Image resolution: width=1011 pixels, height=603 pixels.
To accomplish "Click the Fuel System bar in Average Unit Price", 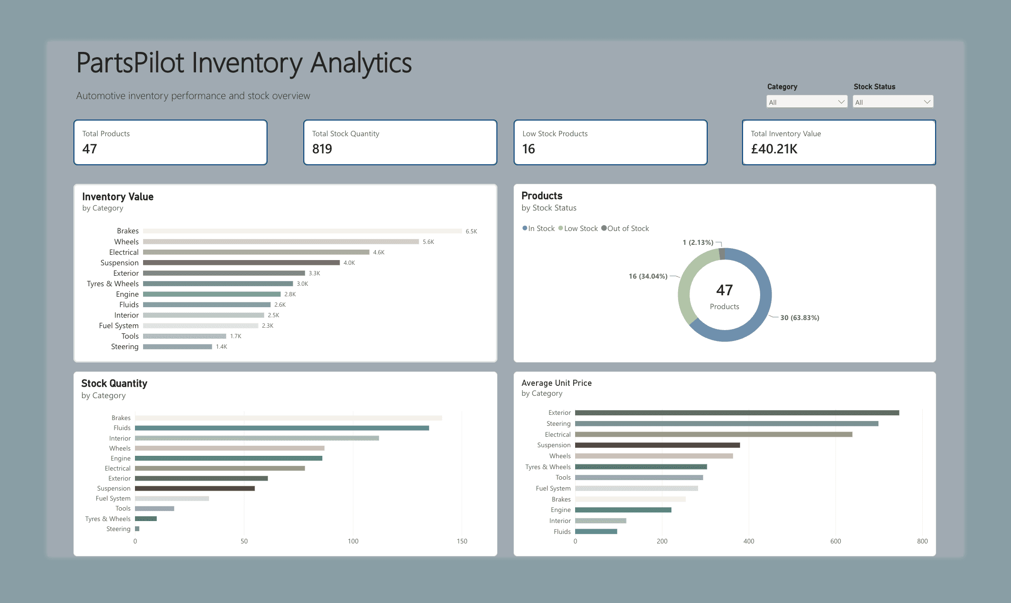I will (x=637, y=488).
